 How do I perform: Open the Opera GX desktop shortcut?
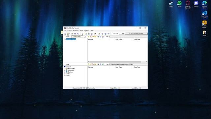tap(188, 5)
